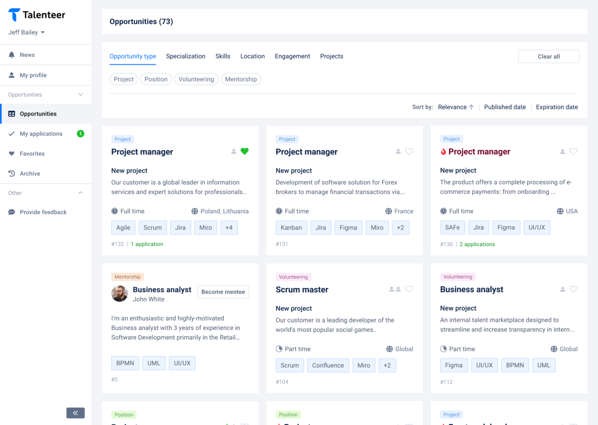The image size is (598, 425).
Task: Switch to the Opportunity type tab
Action: tap(133, 56)
